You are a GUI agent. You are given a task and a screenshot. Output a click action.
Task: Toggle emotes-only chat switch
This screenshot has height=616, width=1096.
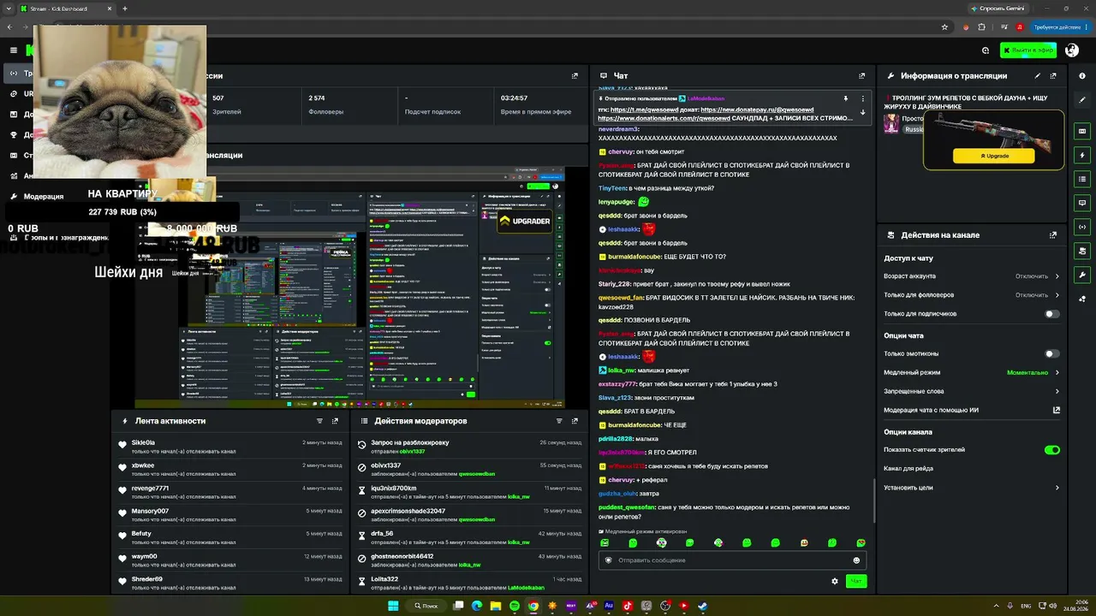(x=1052, y=353)
